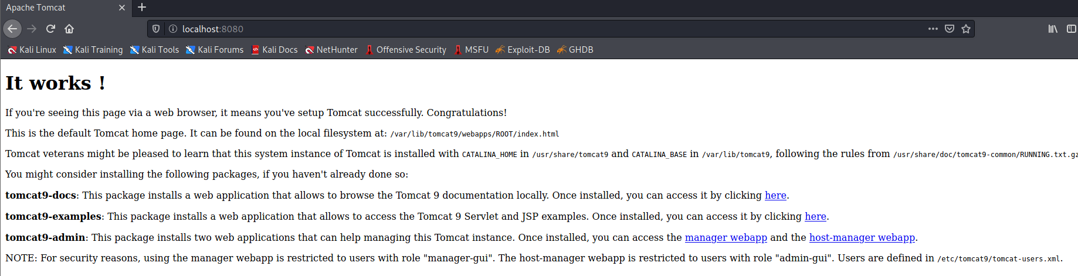Toggle the sidebar icon in toolbar
Image resolution: width=1078 pixels, height=276 pixels.
point(1071,29)
